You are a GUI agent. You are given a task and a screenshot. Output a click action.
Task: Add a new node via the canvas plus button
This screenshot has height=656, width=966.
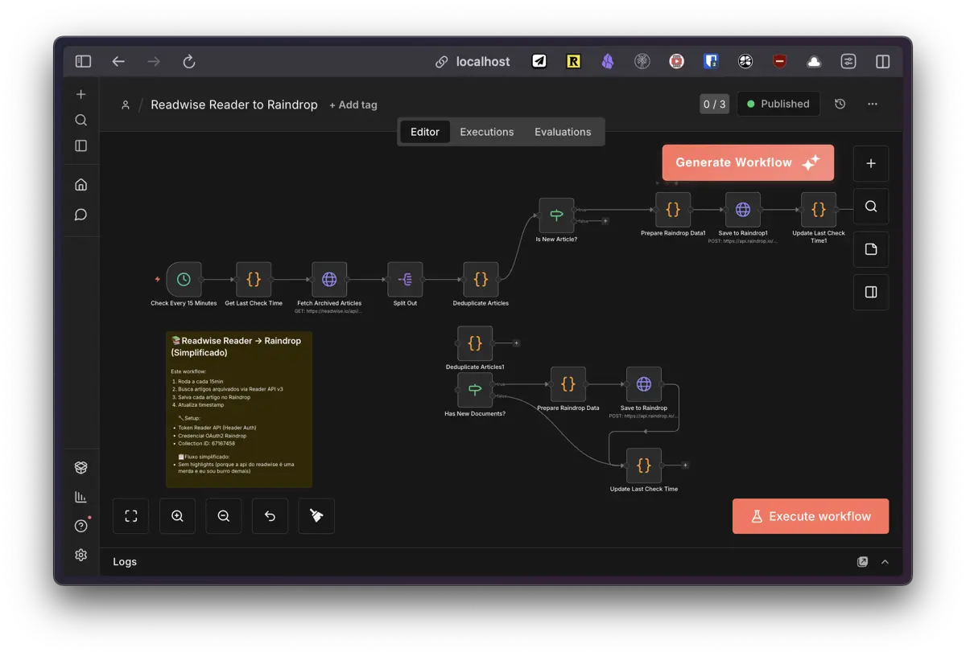[871, 163]
